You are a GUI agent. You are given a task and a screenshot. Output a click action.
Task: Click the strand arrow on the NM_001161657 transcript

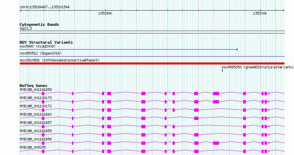click(x=269, y=127)
